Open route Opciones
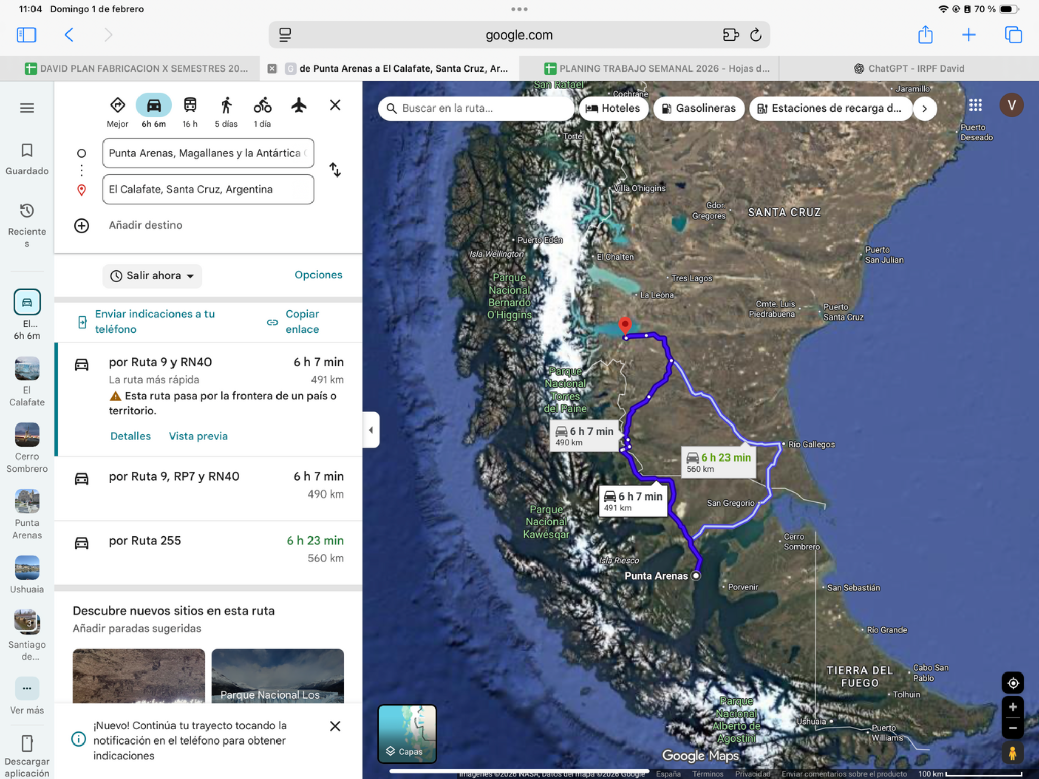This screenshot has height=779, width=1039. pos(319,275)
